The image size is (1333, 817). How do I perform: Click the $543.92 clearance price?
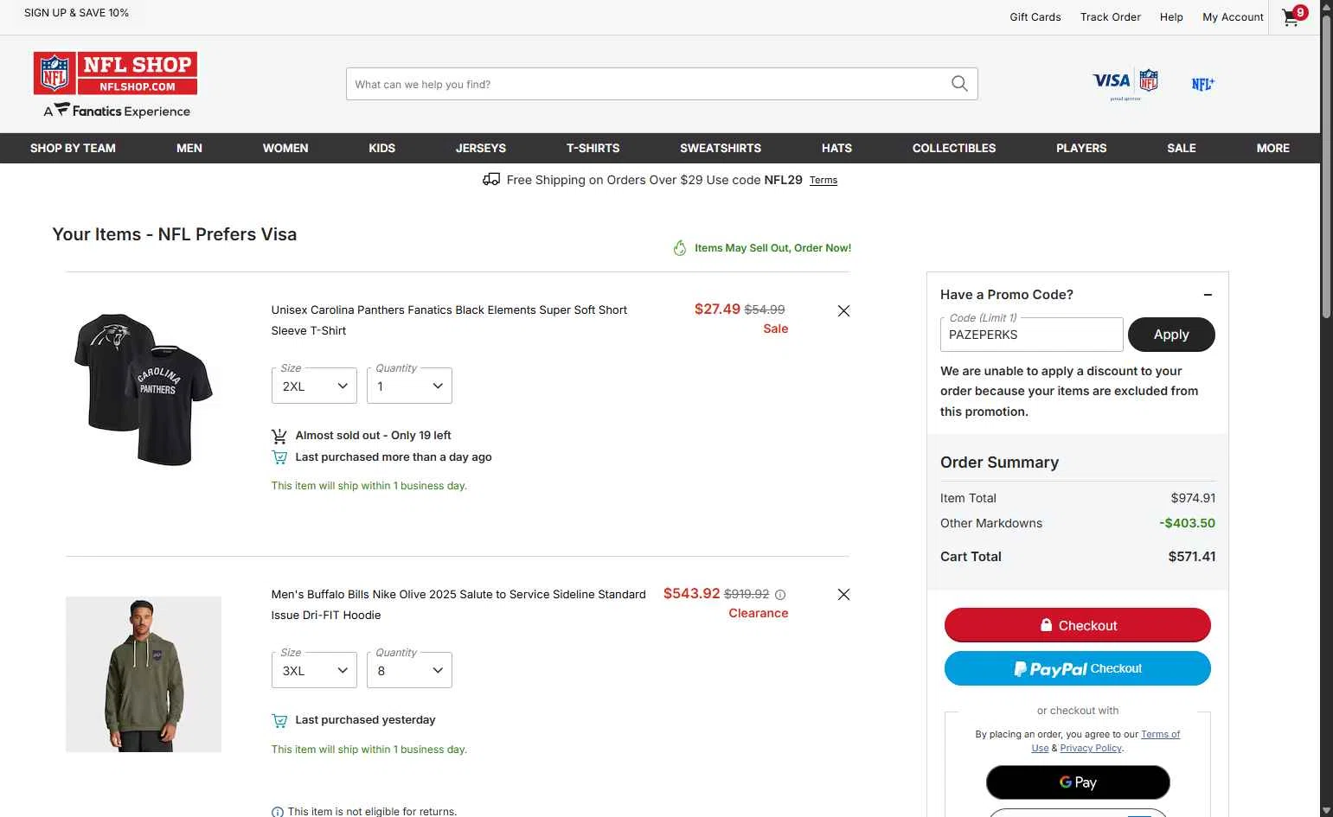coord(691,594)
